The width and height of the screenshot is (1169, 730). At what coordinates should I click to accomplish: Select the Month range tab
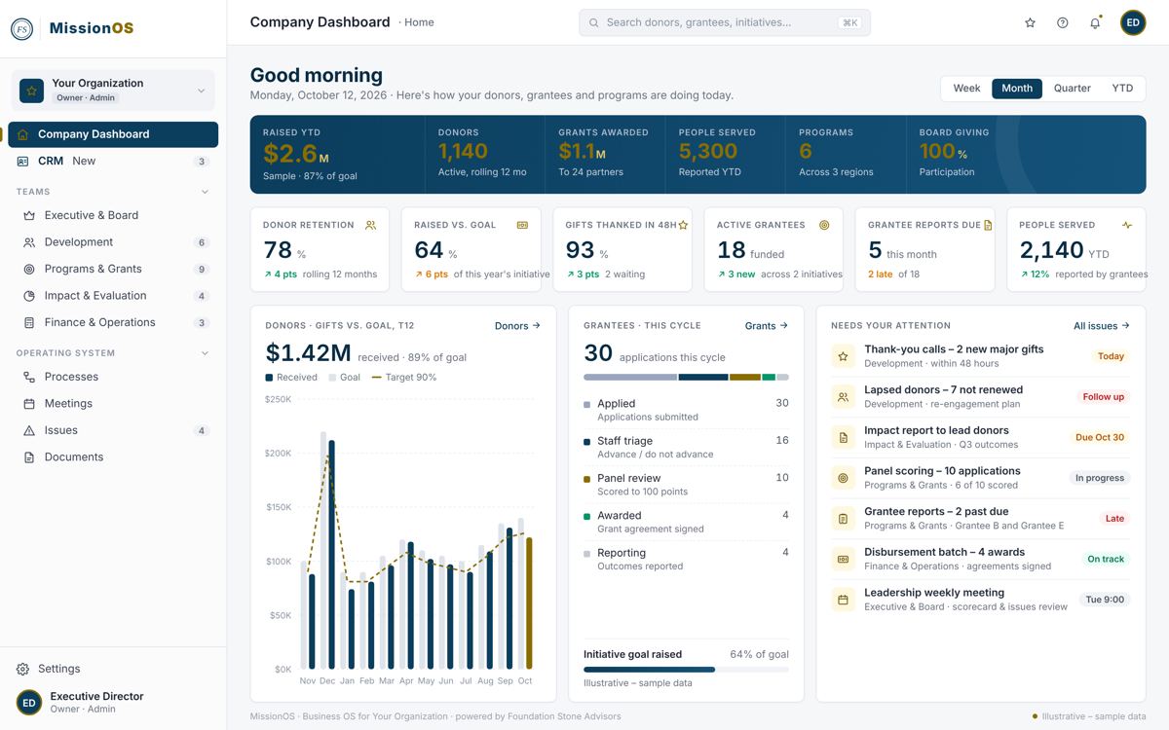pos(1017,89)
